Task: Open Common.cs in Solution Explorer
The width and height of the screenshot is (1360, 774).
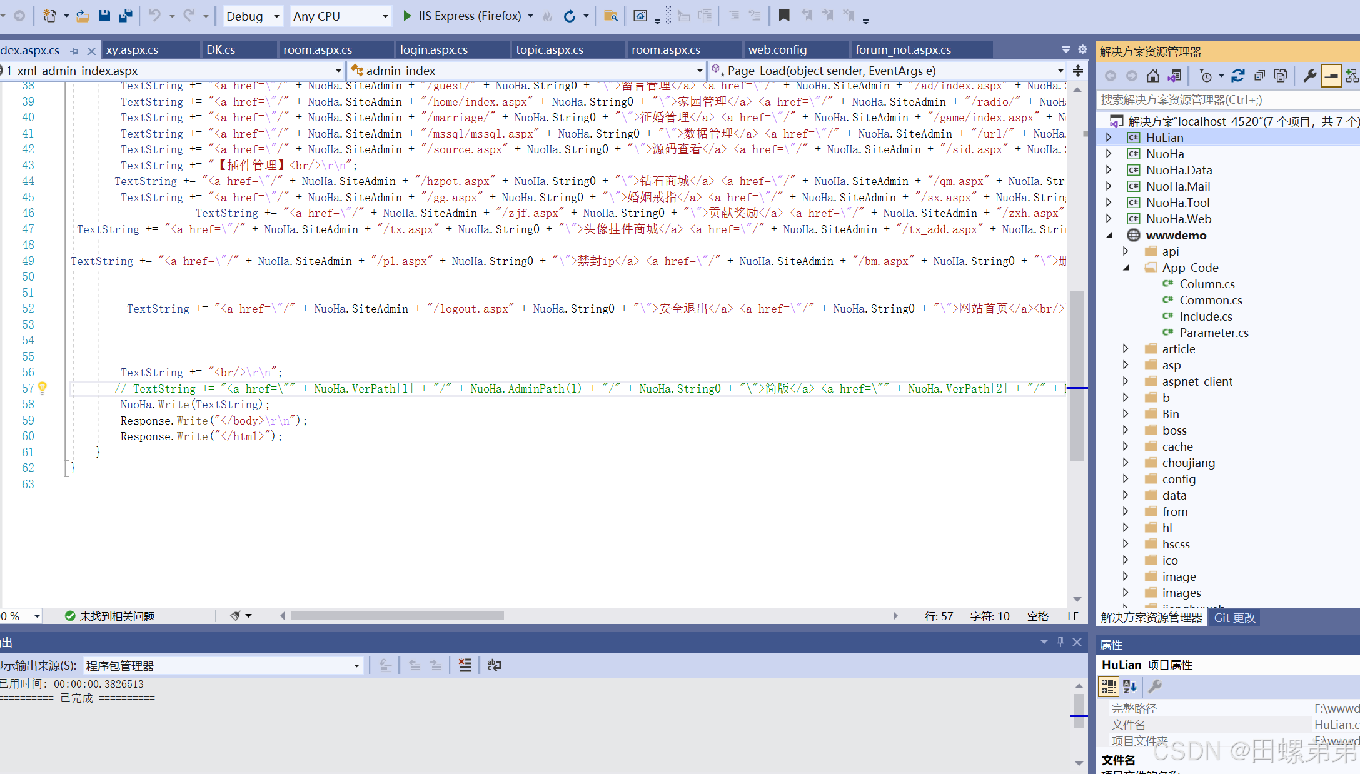Action: click(x=1211, y=300)
